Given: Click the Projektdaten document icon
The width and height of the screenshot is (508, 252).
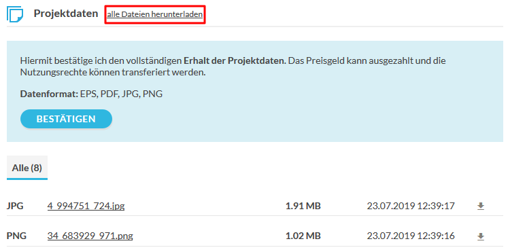Looking at the screenshot, I should click(x=15, y=14).
